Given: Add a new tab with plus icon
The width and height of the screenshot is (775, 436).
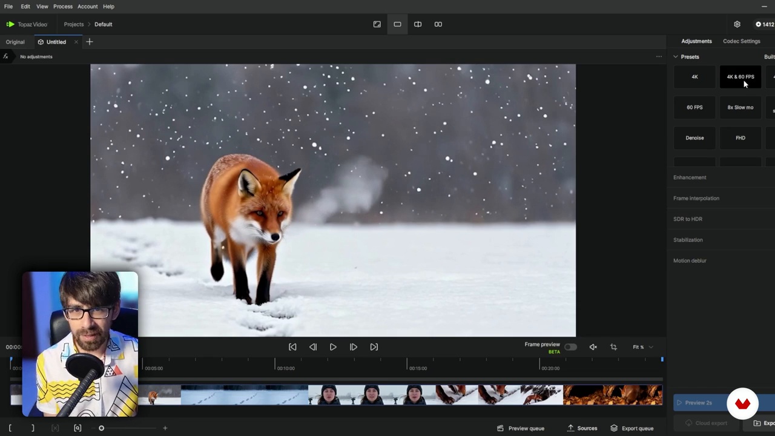Looking at the screenshot, I should coord(90,42).
